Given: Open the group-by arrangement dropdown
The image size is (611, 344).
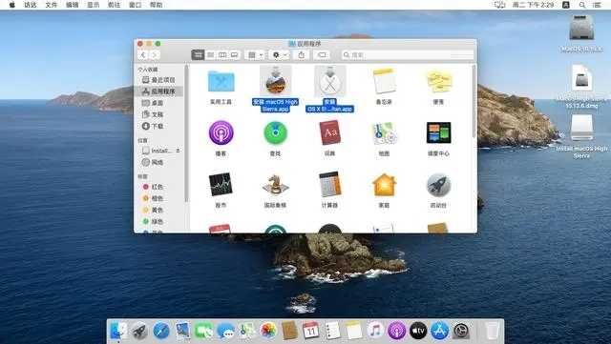Looking at the screenshot, I should [256, 55].
